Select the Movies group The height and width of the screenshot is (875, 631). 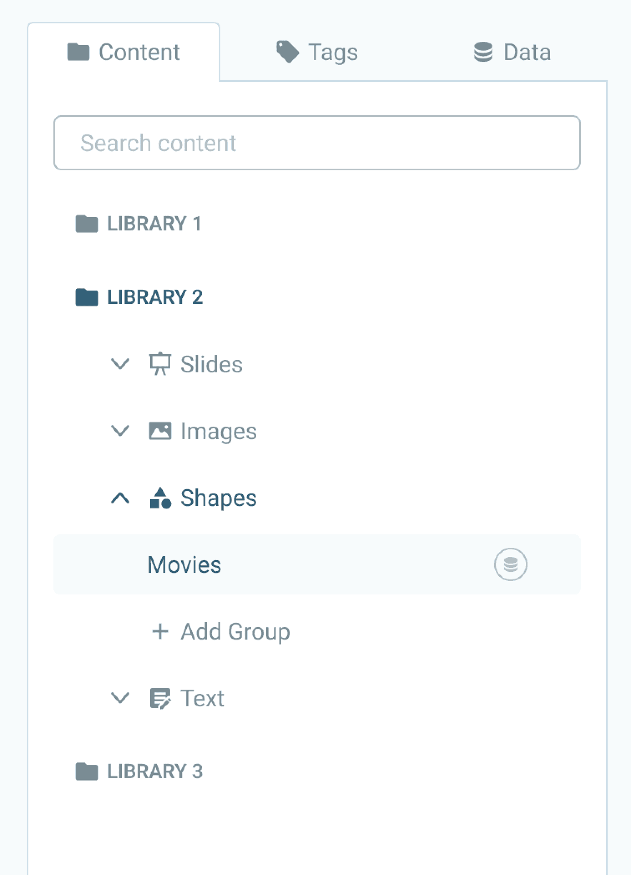tap(184, 564)
